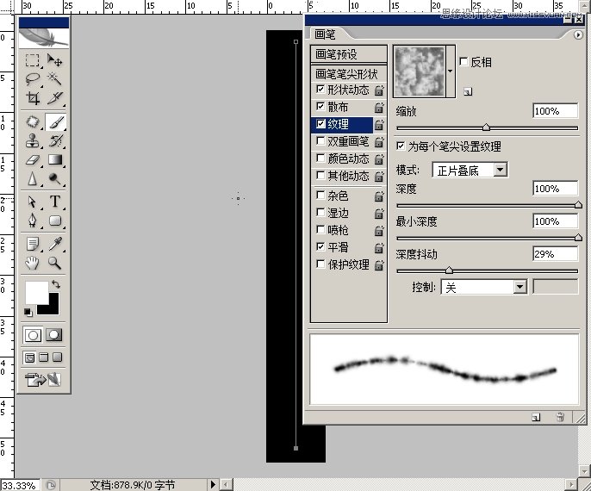Select the Gradient tool
Image resolution: width=591 pixels, height=491 pixels.
pyautogui.click(x=55, y=159)
